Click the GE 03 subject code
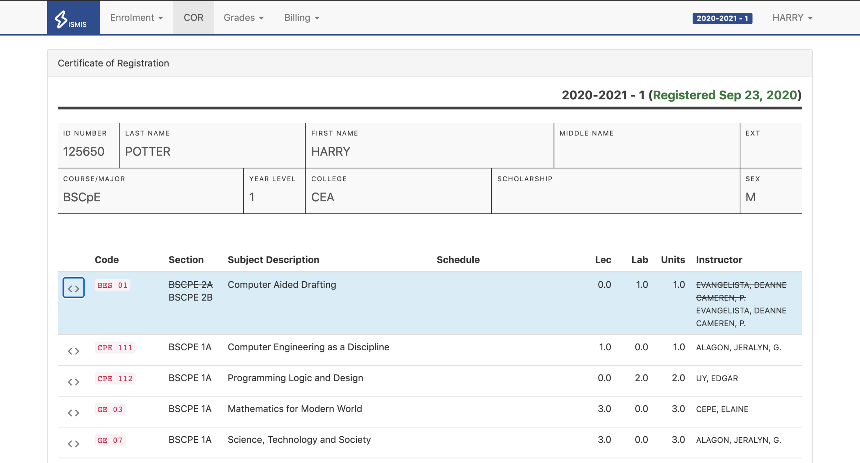860x463 pixels. click(x=110, y=409)
